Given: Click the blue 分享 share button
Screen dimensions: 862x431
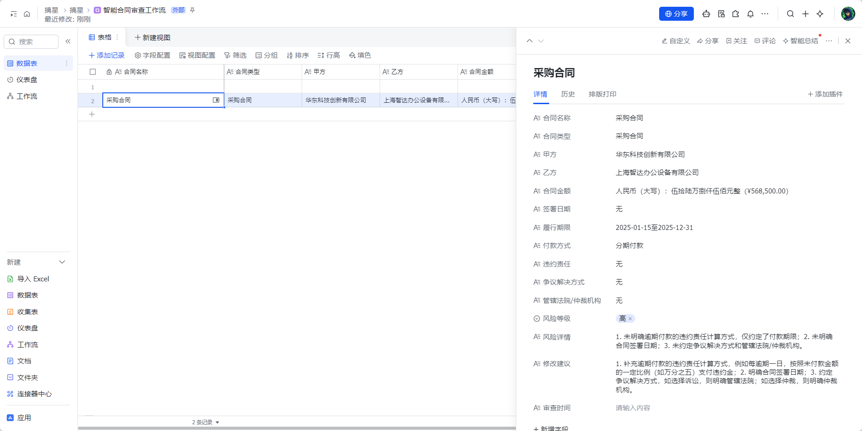Looking at the screenshot, I should click(676, 14).
